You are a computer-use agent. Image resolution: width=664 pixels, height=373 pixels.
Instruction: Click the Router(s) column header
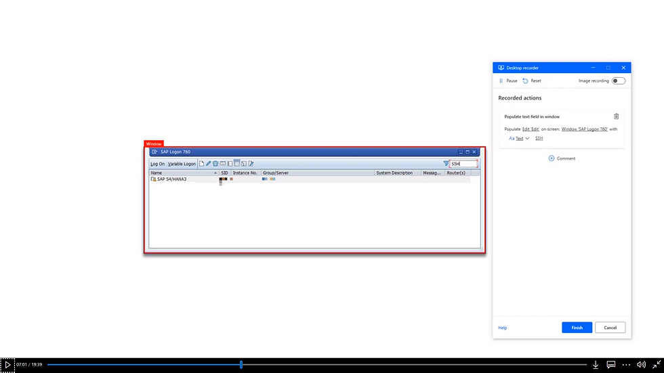pos(458,173)
